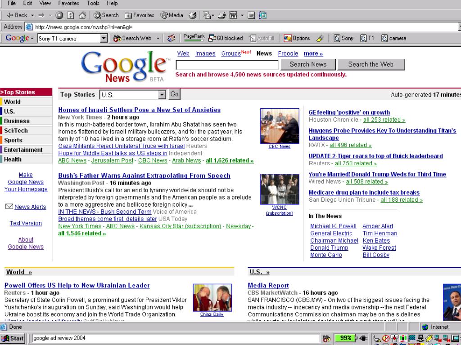The height and width of the screenshot is (345, 461).
Task: Click the Research icon at end of IE toolbar
Action: tap(262, 15)
